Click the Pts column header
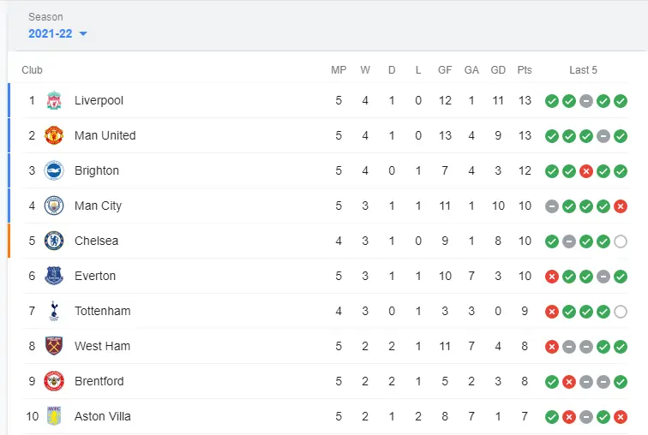This screenshot has height=435, width=648. [525, 70]
